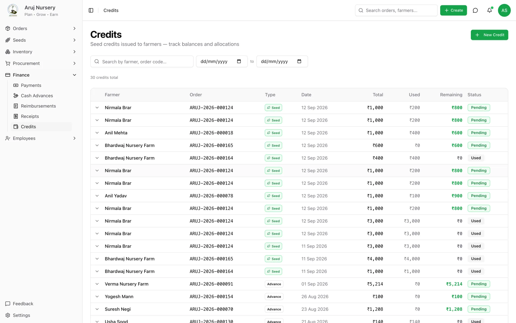Viewport: 516px width, 323px height.
Task: Click the Procurement cart icon
Action: (8, 63)
